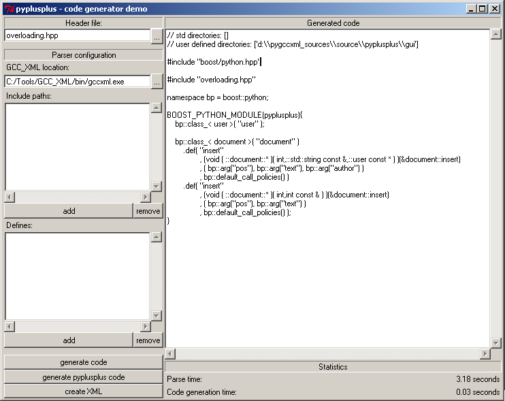Screen dimensions: 505x401
Task: Click the 'Header file:' header label
Action: 84,23
